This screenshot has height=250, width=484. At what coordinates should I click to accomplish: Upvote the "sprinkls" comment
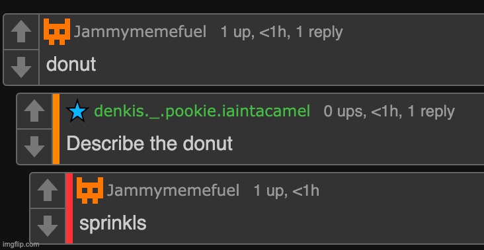point(48,190)
